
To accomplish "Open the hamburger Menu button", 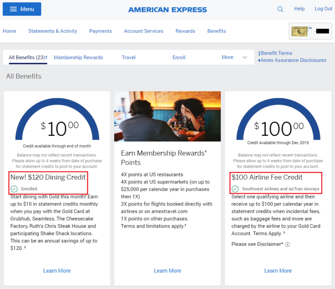I will click(x=22, y=9).
